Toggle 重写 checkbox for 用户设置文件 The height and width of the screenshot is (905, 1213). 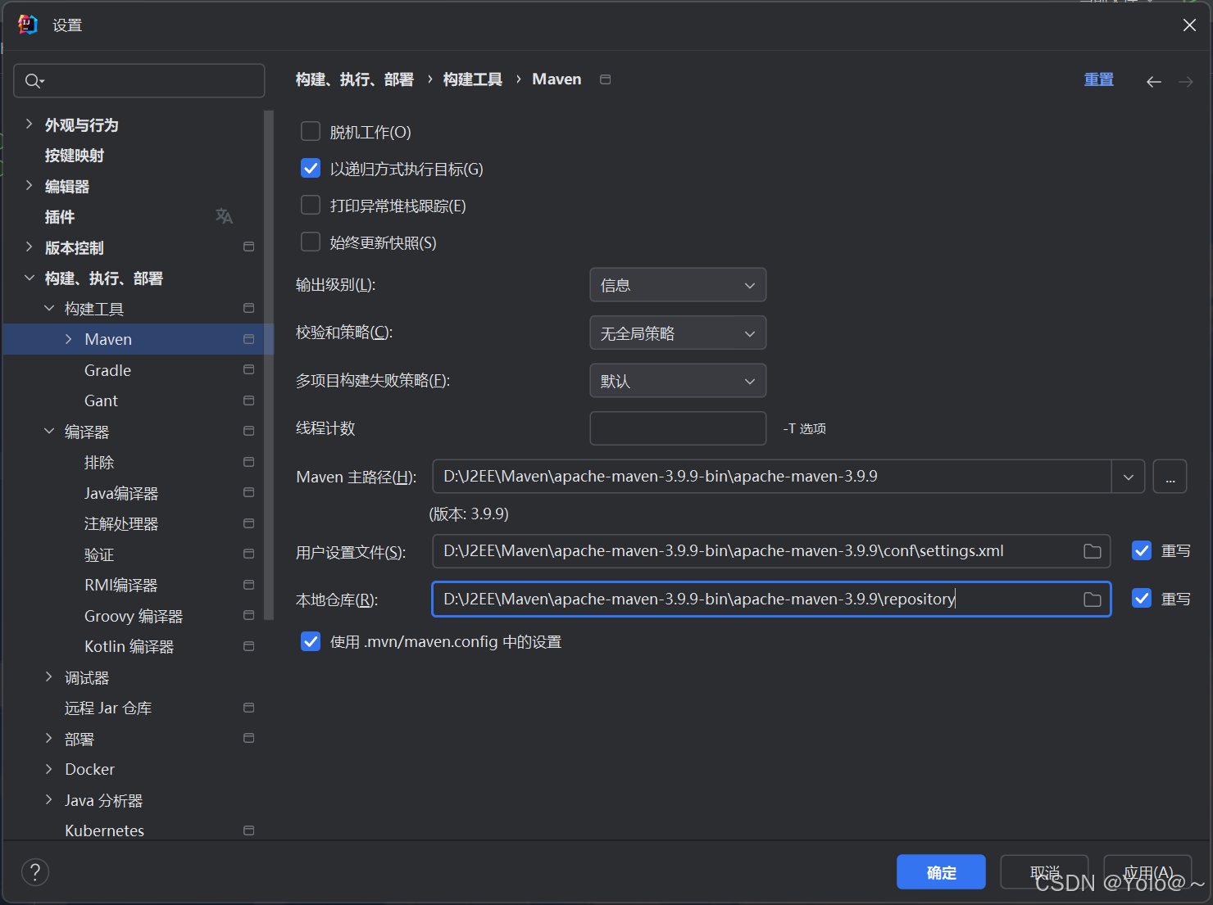point(1142,550)
